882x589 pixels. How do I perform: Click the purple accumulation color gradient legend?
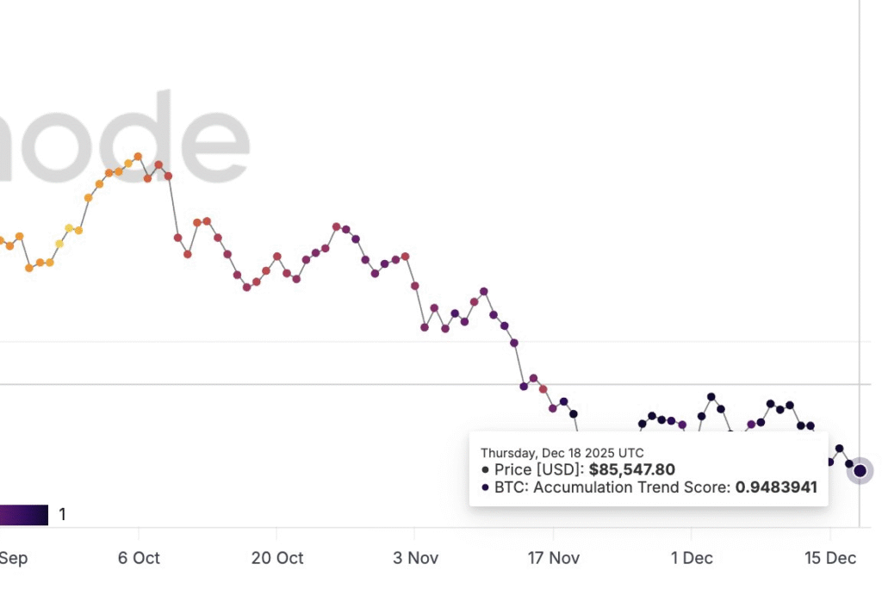tap(24, 515)
